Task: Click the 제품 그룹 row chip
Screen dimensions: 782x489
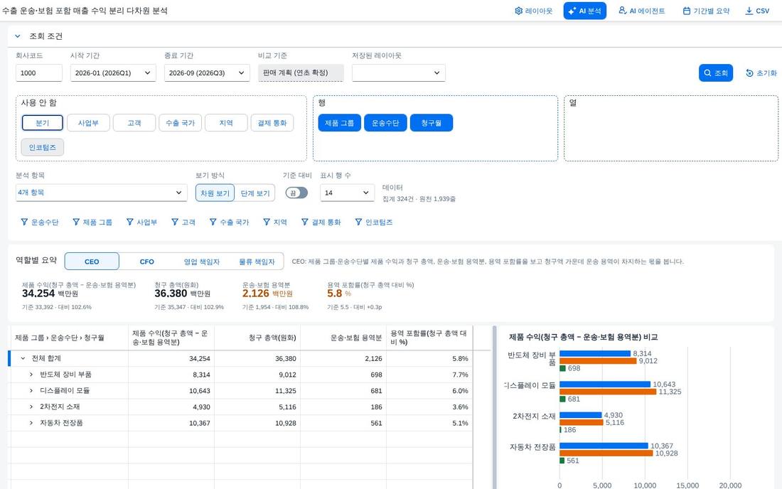Action: [339, 123]
